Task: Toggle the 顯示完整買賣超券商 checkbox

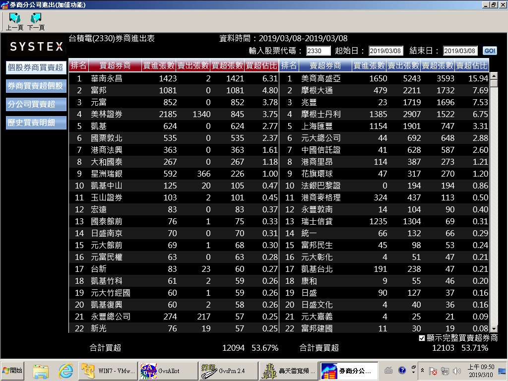Action: point(422,338)
